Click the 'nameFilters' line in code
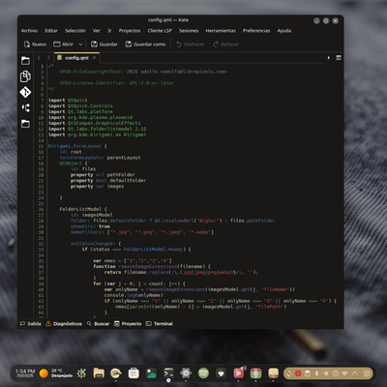This screenshot has width=387, height=387. (x=142, y=232)
